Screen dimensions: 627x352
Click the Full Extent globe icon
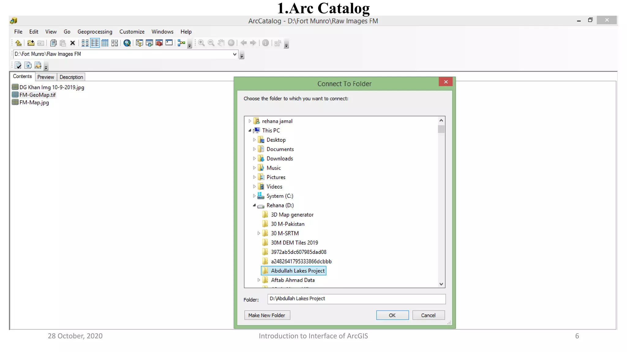click(x=231, y=43)
